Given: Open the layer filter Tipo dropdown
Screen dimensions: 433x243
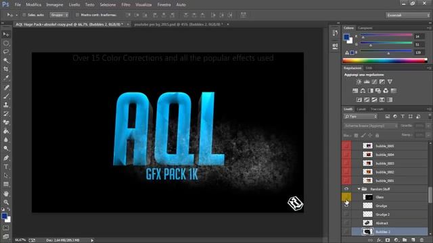Looking at the screenshot, I should click(x=361, y=117).
